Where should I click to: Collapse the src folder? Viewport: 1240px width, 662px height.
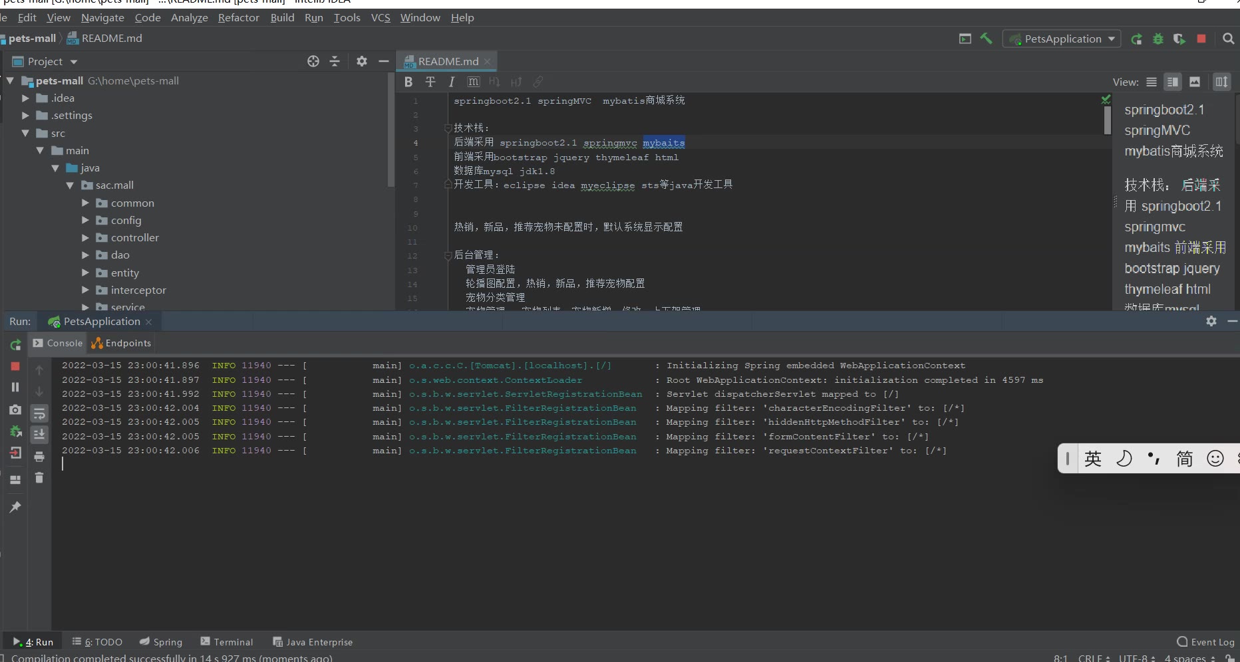coord(25,133)
